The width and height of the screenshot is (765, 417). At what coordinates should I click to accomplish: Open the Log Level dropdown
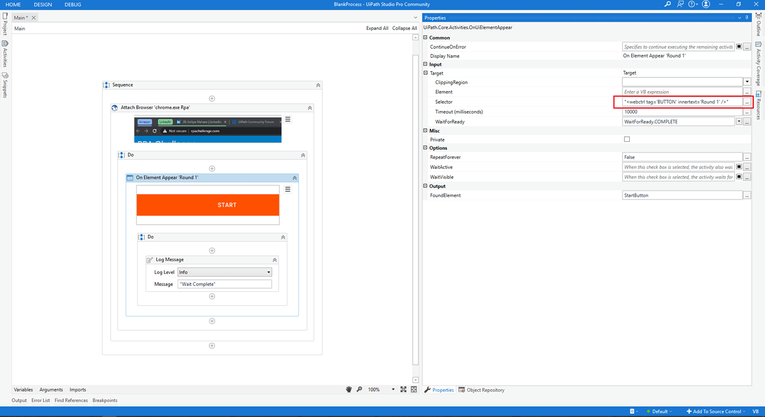coord(268,272)
